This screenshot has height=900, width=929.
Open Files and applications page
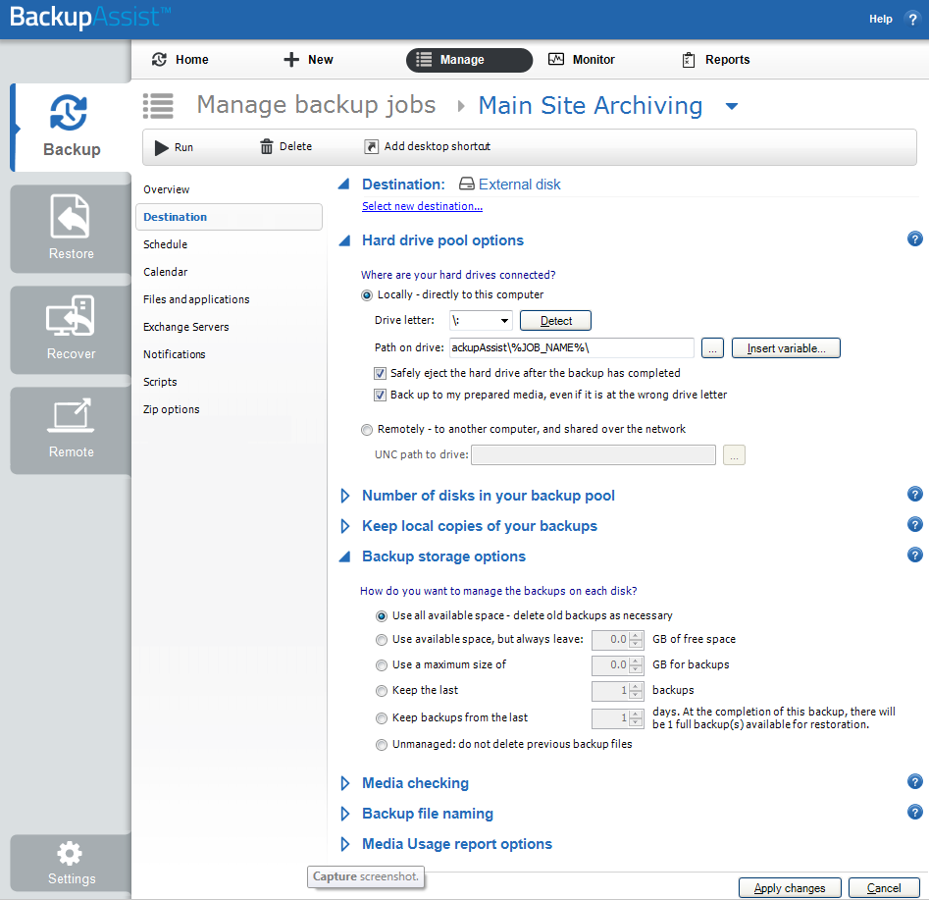[x=196, y=299]
